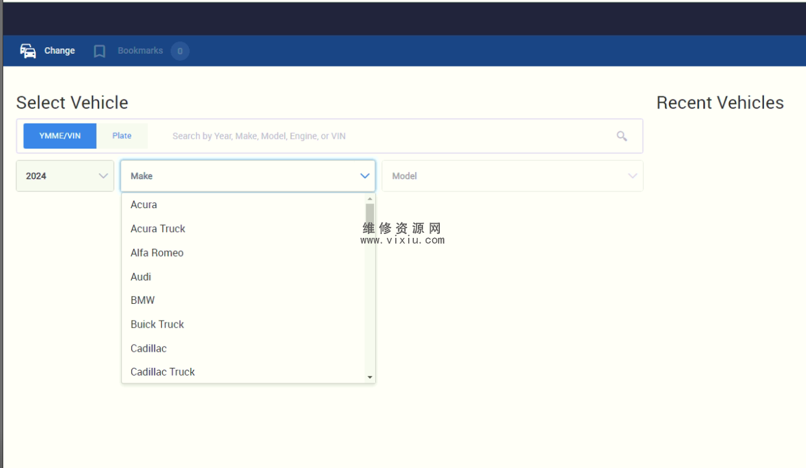Select Acura Truck from the make list
Screen dimensions: 806x468
243,229
